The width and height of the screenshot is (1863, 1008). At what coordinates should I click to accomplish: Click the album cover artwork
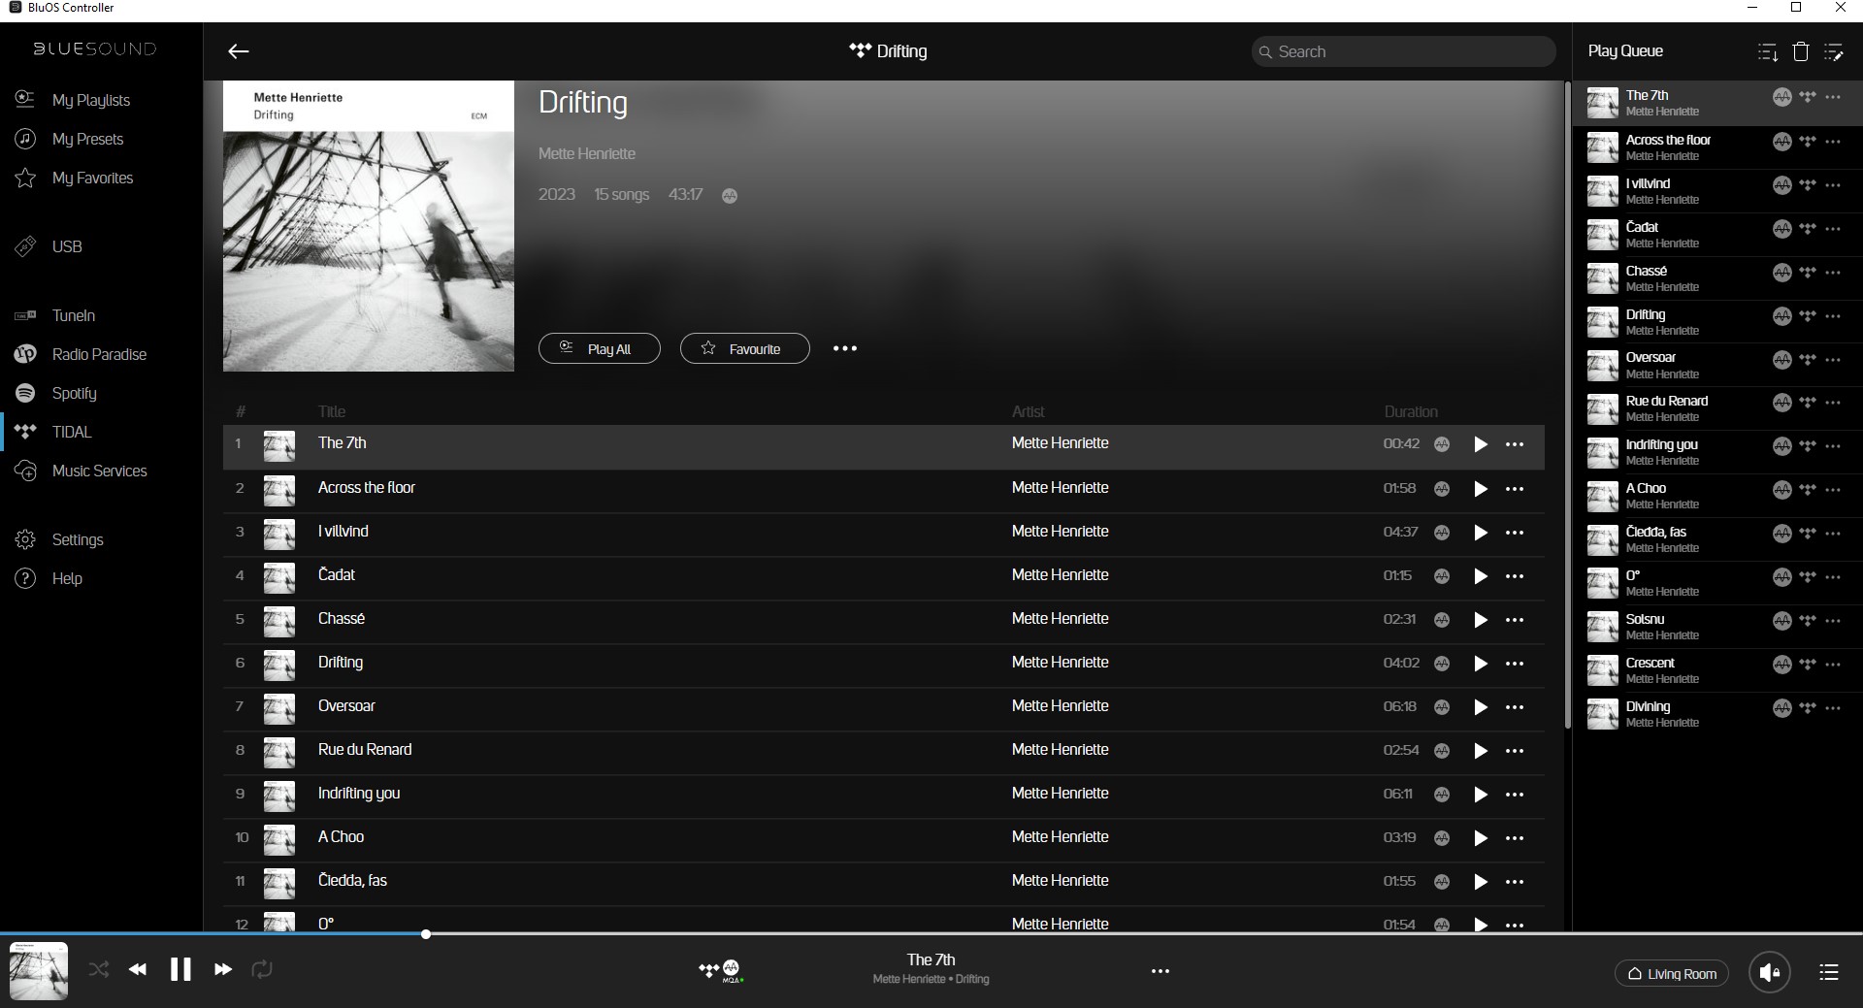tap(369, 226)
